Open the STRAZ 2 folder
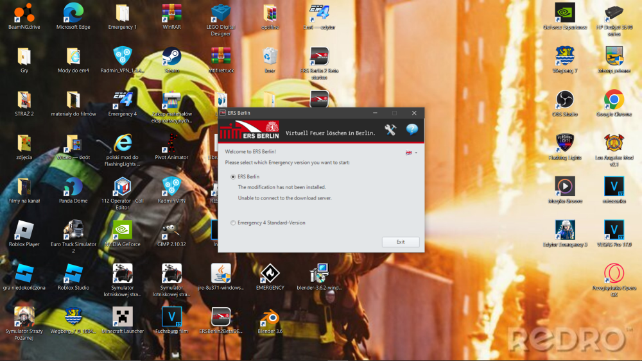Image resolution: width=642 pixels, height=361 pixels. (x=24, y=104)
